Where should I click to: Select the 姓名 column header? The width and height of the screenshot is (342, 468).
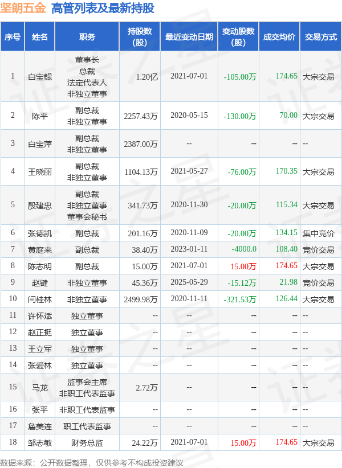tap(40, 36)
